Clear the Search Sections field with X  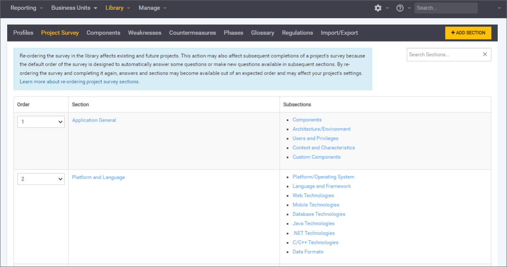tap(485, 54)
